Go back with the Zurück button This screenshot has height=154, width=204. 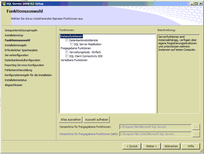click(x=132, y=146)
